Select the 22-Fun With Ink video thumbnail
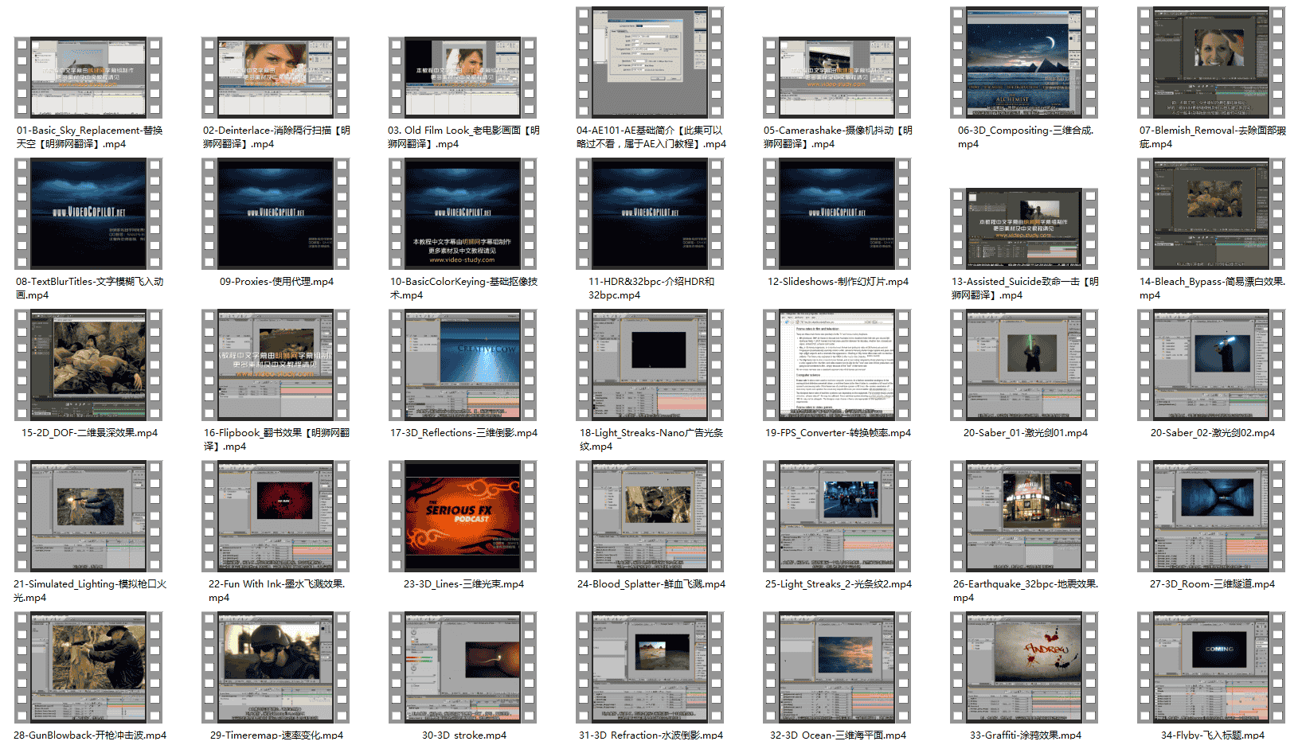The width and height of the screenshot is (1302, 749). pos(276,516)
